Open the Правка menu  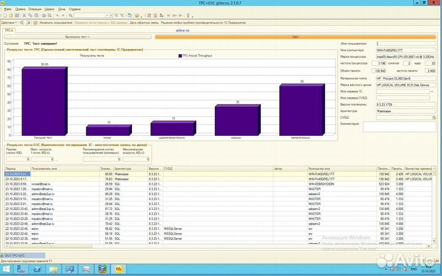(x=20, y=9)
